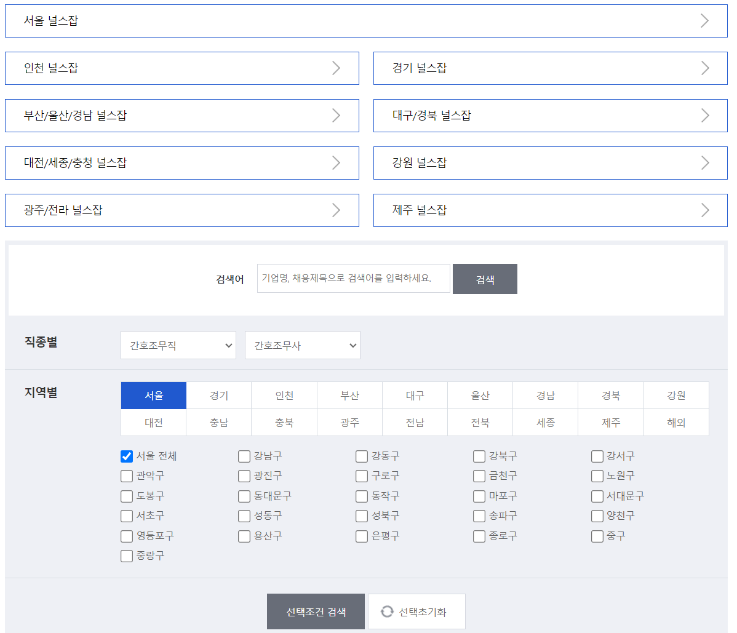Open the 대전/세종/충청 널스잡 listing
Image resolution: width=737 pixels, height=633 pixels.
182,162
